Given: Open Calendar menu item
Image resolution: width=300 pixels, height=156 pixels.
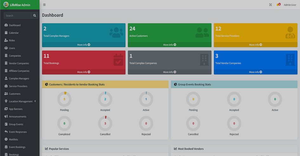Looking at the screenshot, I should 20,33.
